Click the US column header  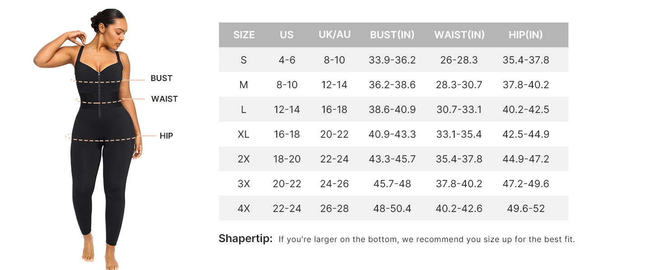coord(287,35)
